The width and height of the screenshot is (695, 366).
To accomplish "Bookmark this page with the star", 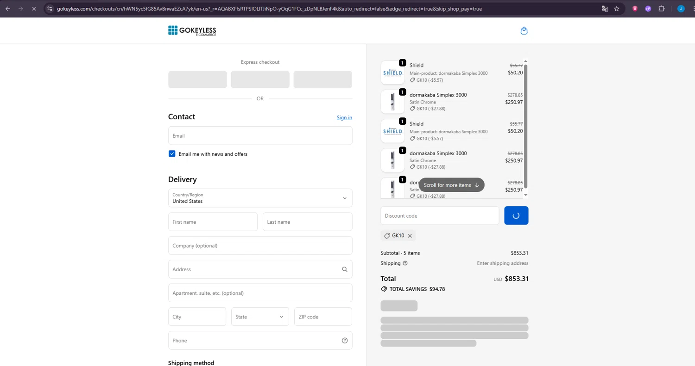I will (x=617, y=8).
